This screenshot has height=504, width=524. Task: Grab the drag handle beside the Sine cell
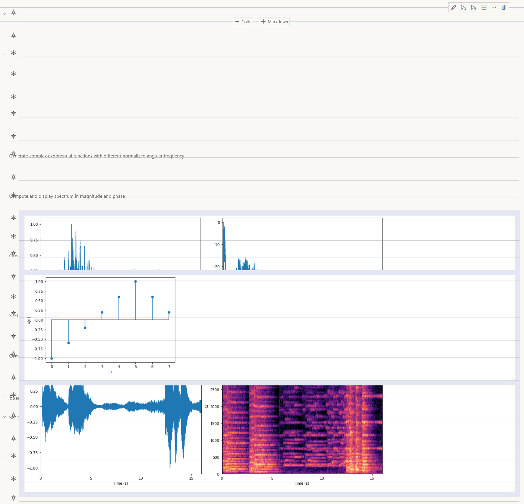click(14, 415)
